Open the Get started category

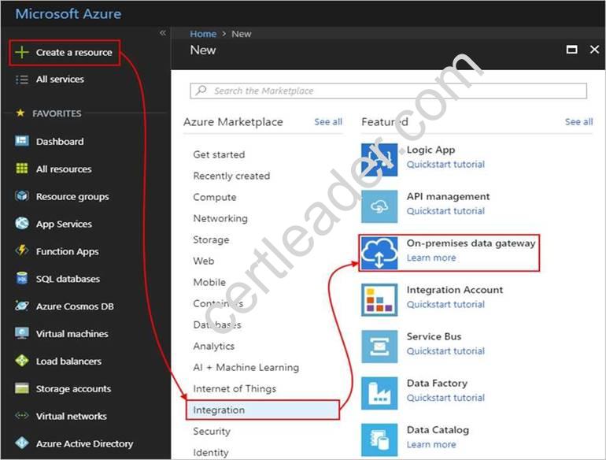[x=219, y=154]
